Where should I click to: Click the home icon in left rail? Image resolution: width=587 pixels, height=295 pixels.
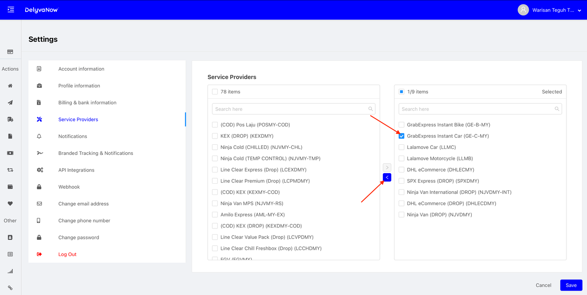pos(10,86)
